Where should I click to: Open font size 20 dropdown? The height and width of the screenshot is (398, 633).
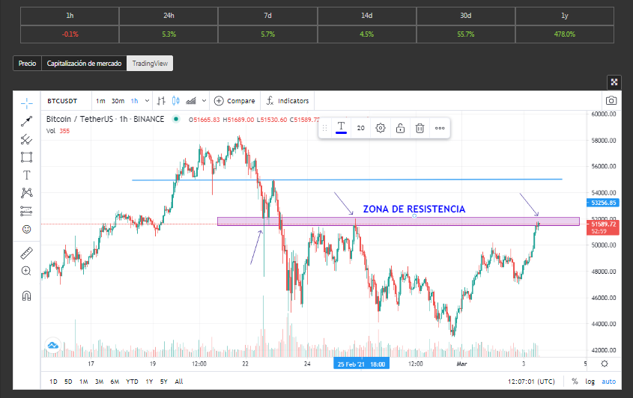pos(360,128)
